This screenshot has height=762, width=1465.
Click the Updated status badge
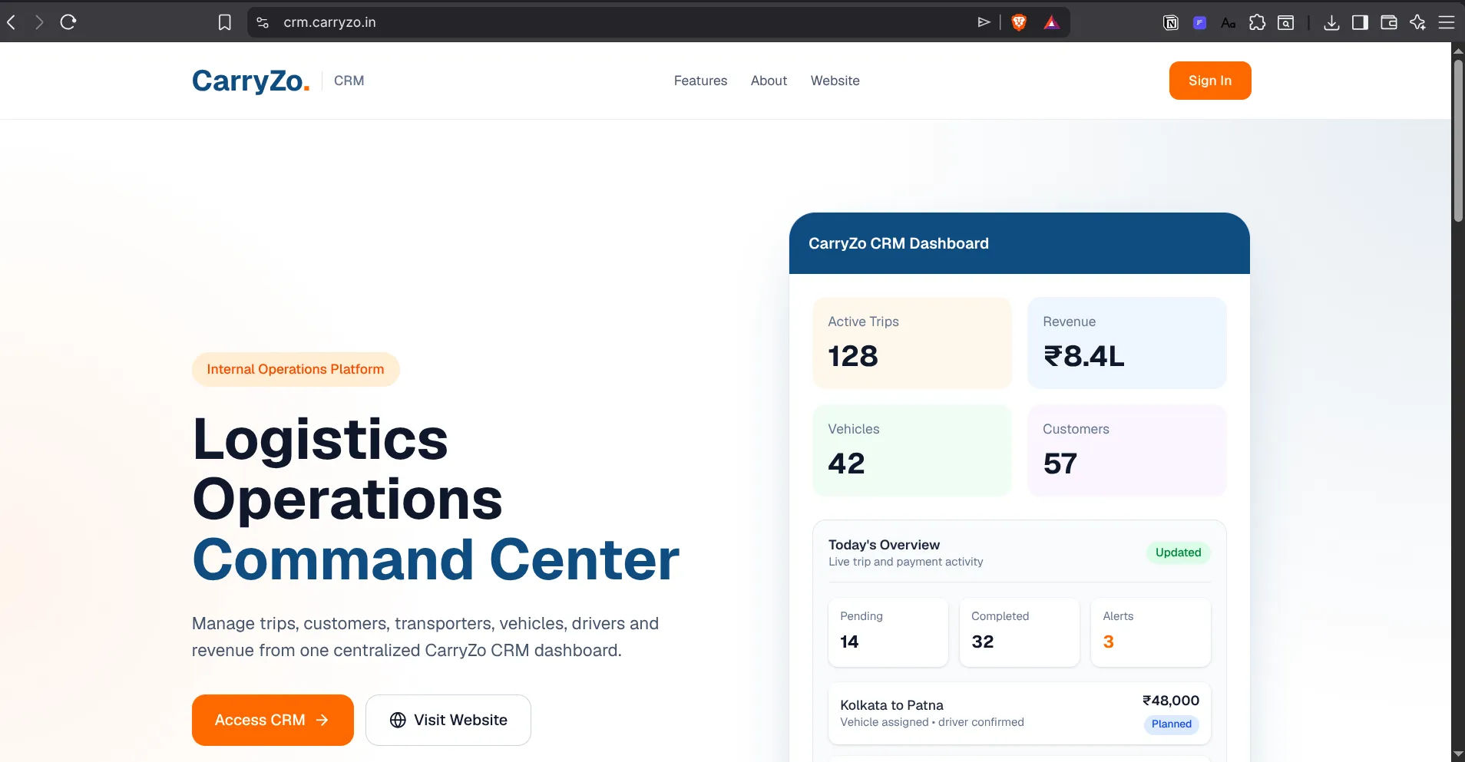1179,553
